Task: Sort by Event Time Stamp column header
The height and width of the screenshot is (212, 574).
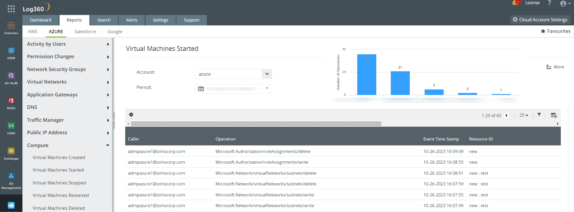Action: (441, 139)
